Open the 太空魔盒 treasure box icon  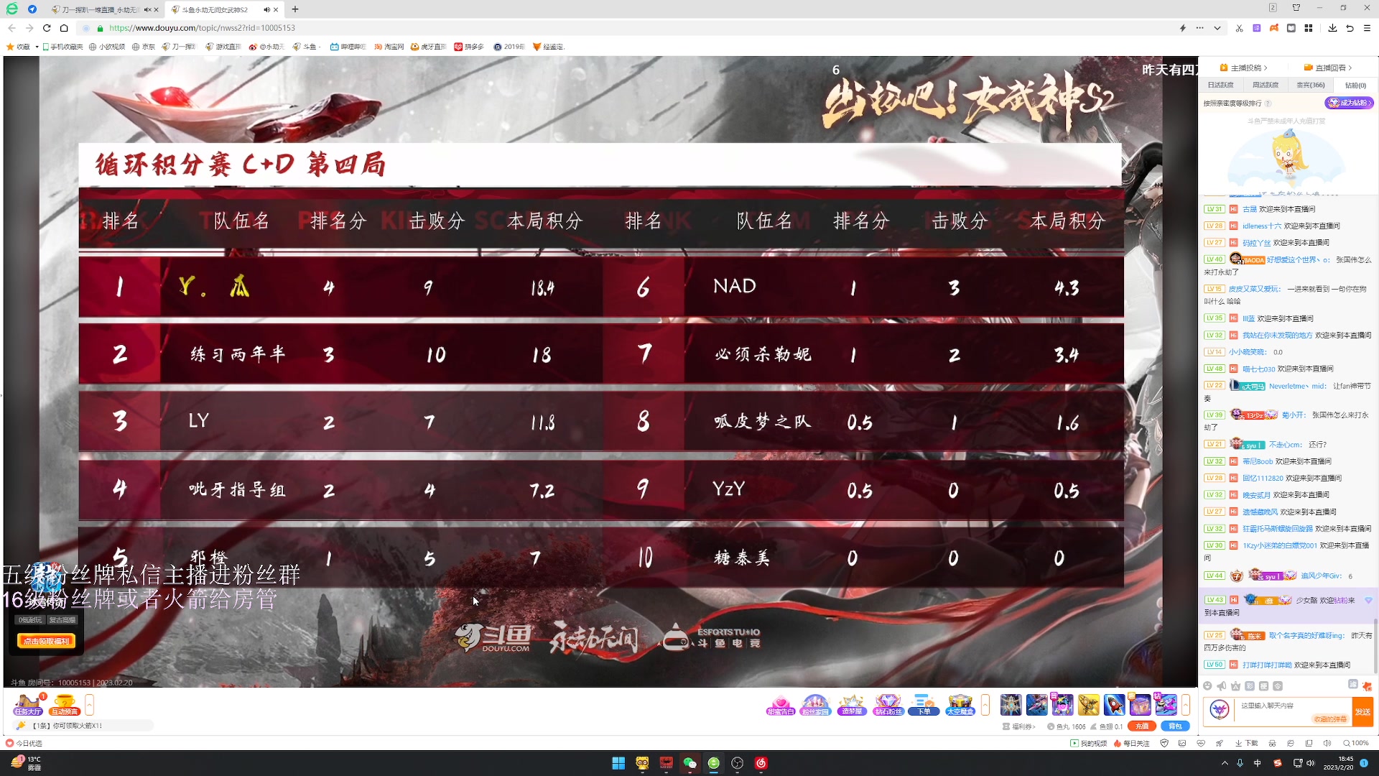(x=960, y=705)
